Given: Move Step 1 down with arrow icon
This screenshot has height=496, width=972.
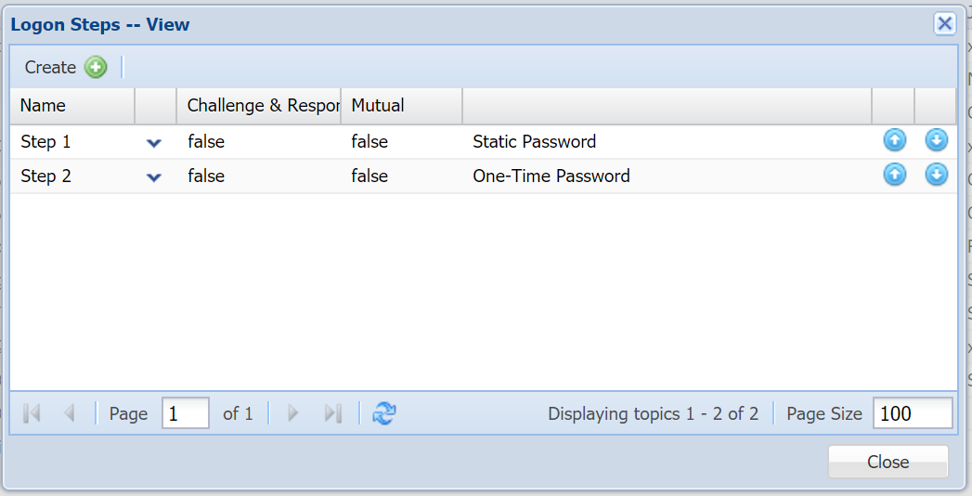Looking at the screenshot, I should (x=936, y=141).
